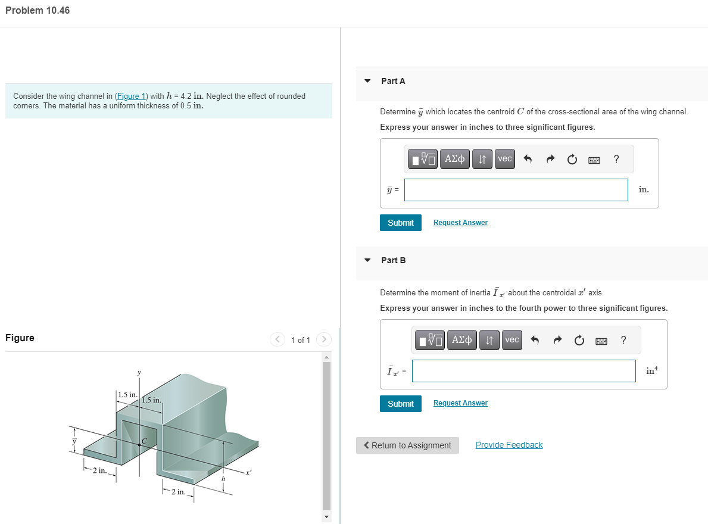Select the vec icon in Part B toolbar
Image resolution: width=708 pixels, height=524 pixels.
click(511, 339)
